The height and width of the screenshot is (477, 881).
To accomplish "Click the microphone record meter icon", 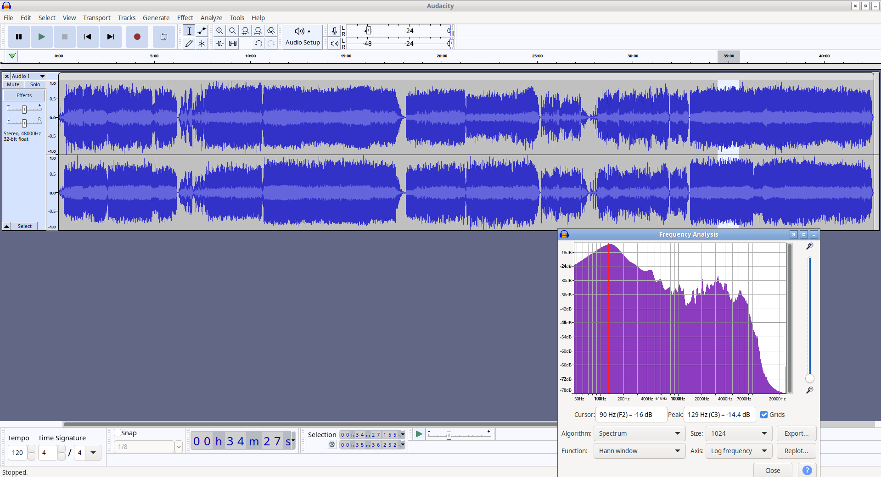I will [x=335, y=31].
